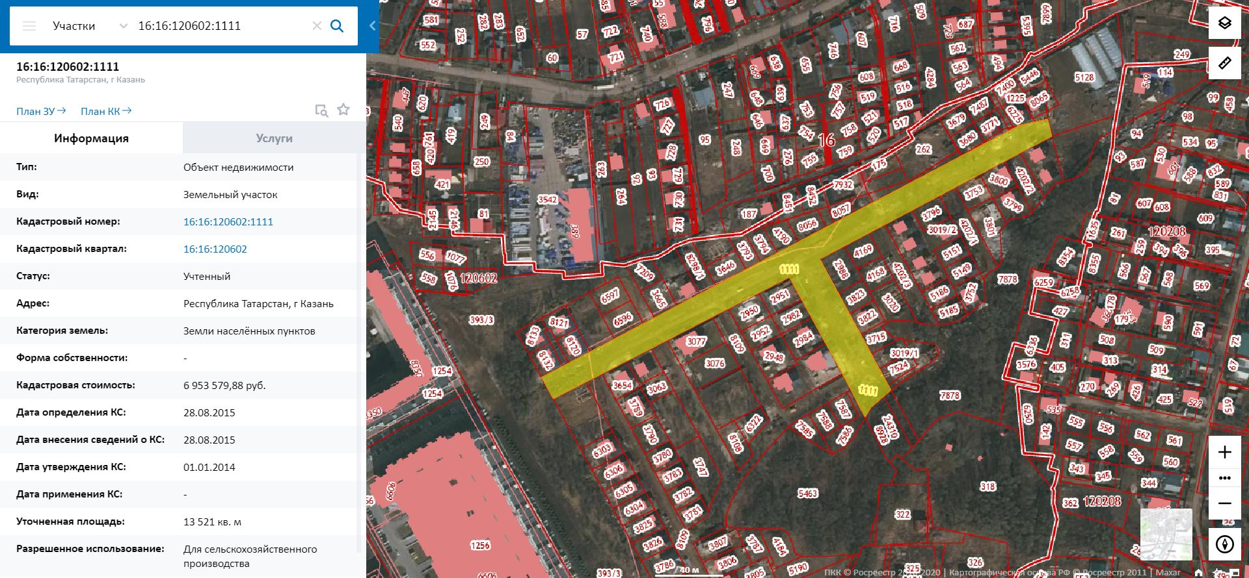Collapse the left info panel
The width and height of the screenshot is (1249, 578).
pyautogui.click(x=372, y=26)
